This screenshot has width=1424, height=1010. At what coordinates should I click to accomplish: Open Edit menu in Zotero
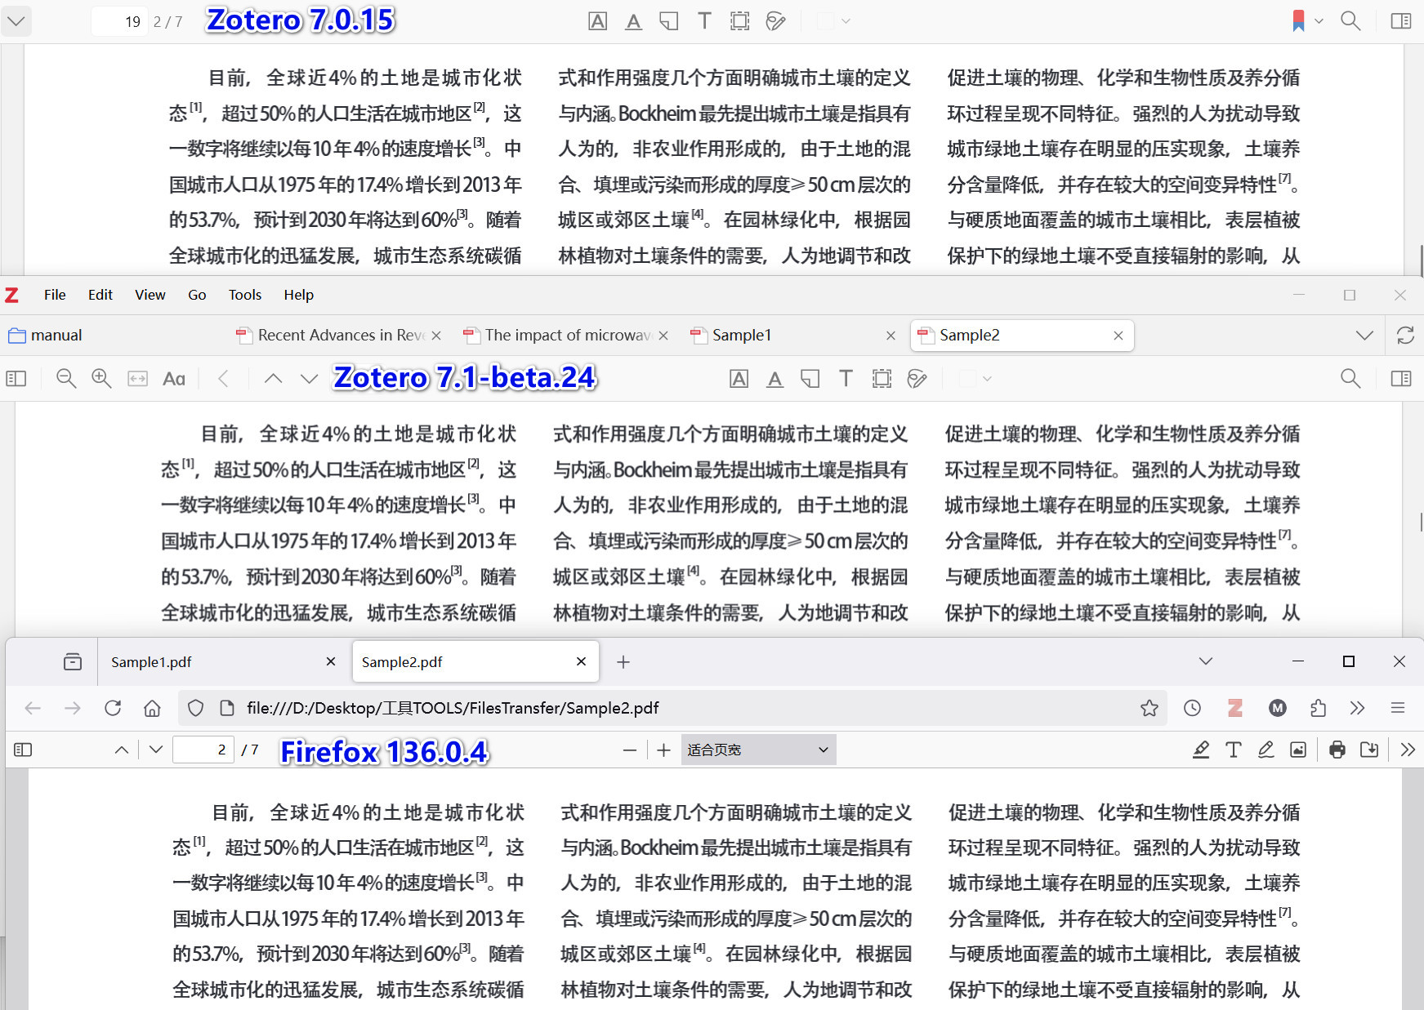[x=100, y=295]
